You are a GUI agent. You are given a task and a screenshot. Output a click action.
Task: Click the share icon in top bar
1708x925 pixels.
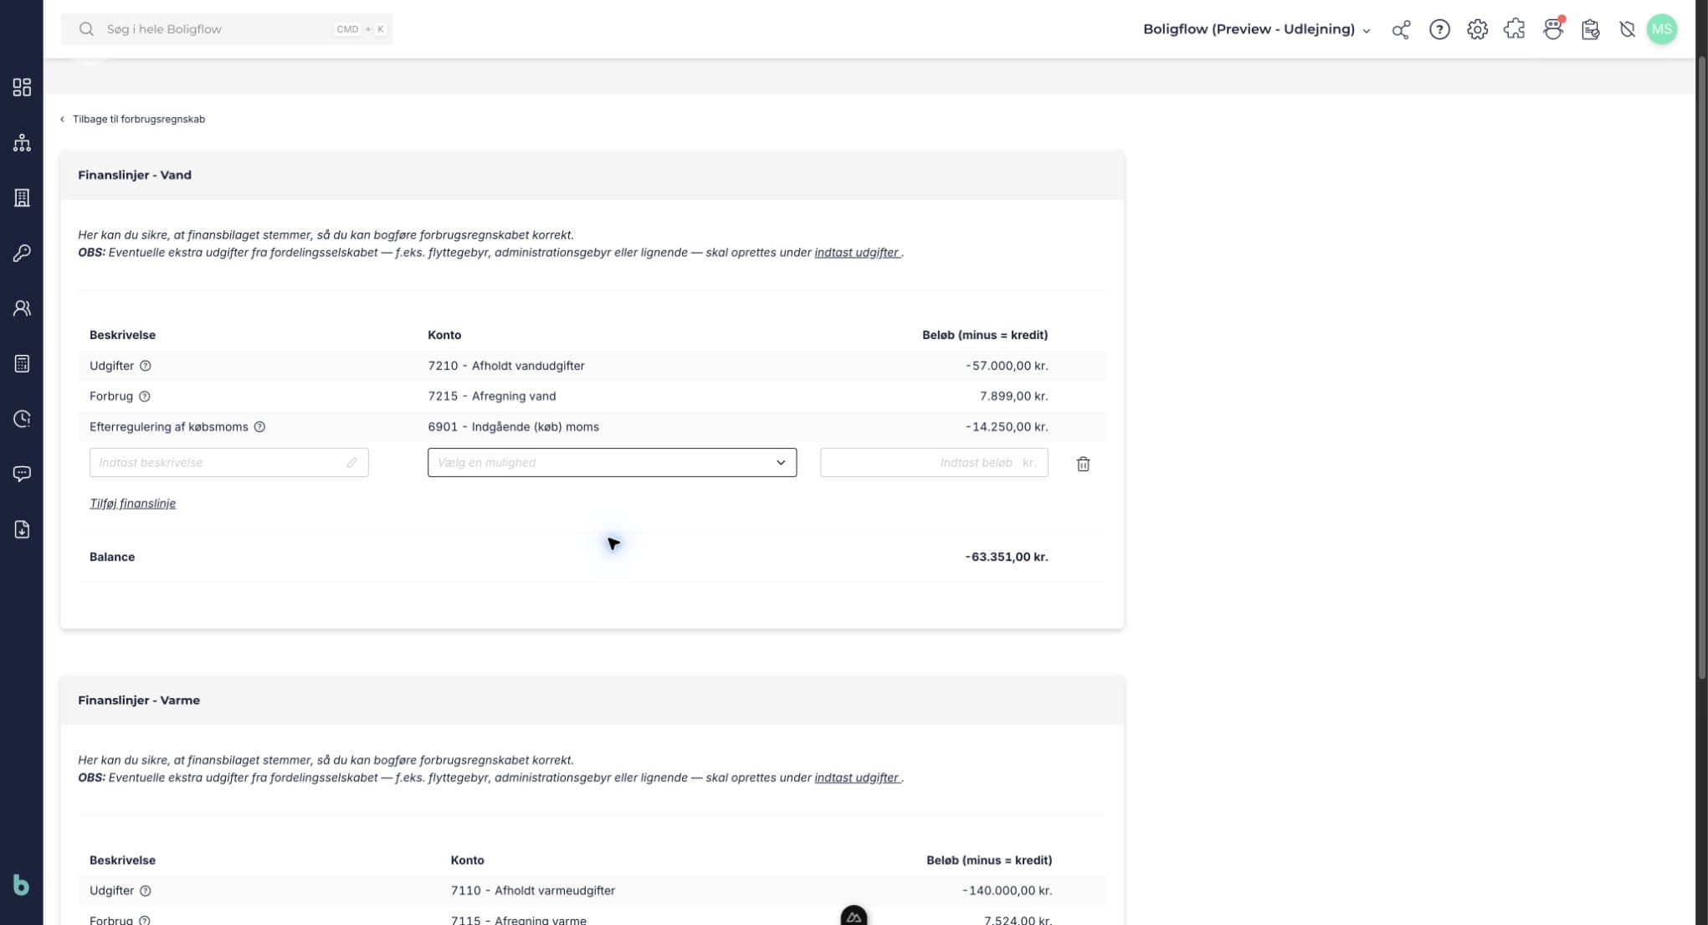click(x=1401, y=29)
